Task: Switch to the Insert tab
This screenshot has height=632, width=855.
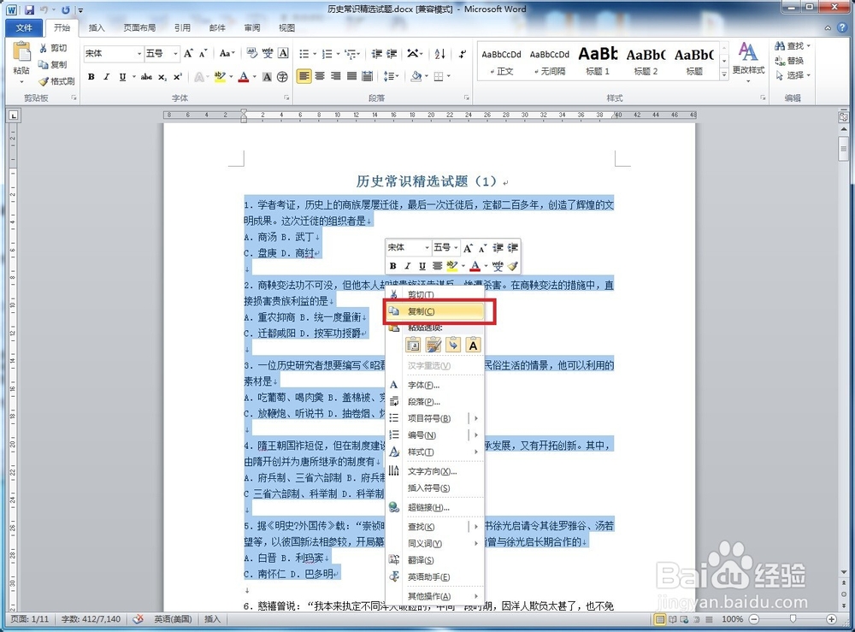Action: pyautogui.click(x=97, y=27)
